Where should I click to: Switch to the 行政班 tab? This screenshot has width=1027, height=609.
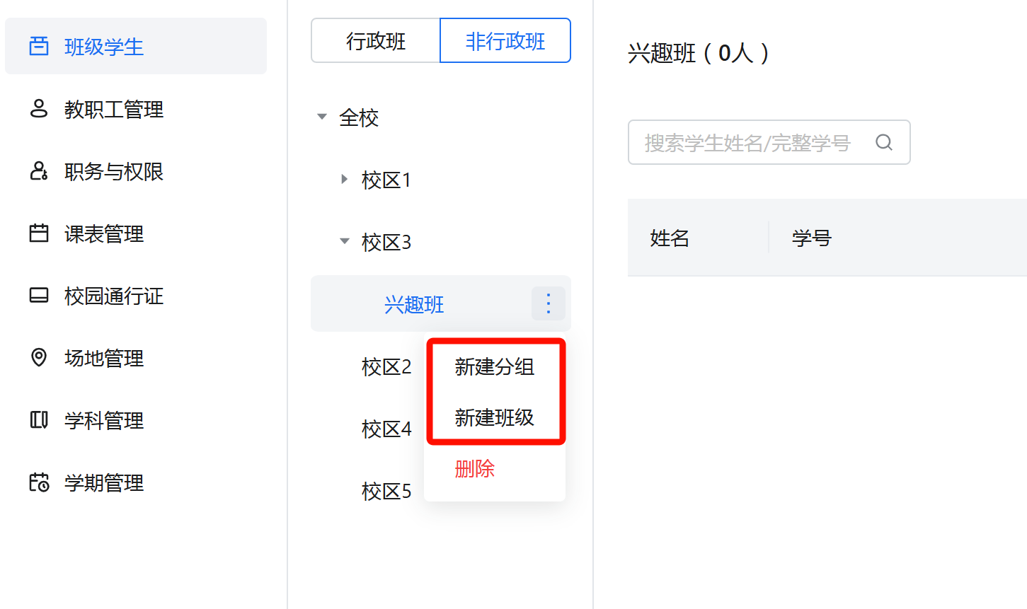376,41
